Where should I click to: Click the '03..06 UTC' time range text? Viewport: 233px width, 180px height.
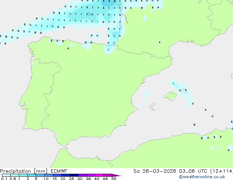click(x=193, y=171)
